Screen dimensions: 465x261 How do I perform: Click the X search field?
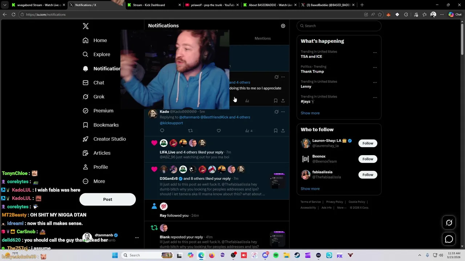point(339,26)
